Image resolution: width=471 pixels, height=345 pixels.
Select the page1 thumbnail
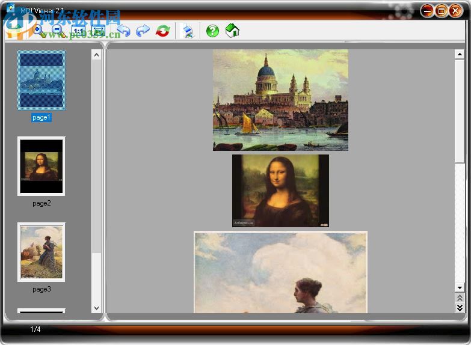pos(42,81)
